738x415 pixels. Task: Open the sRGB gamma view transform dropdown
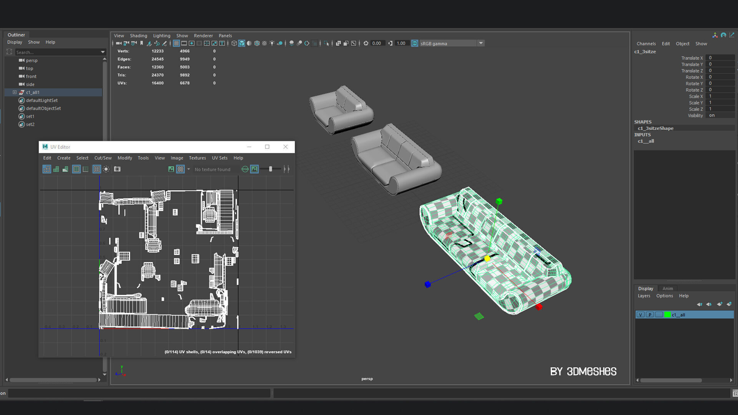tap(481, 43)
